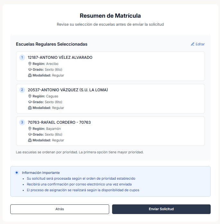
Task: Click priority number 2 badge
Action: click(x=22, y=90)
